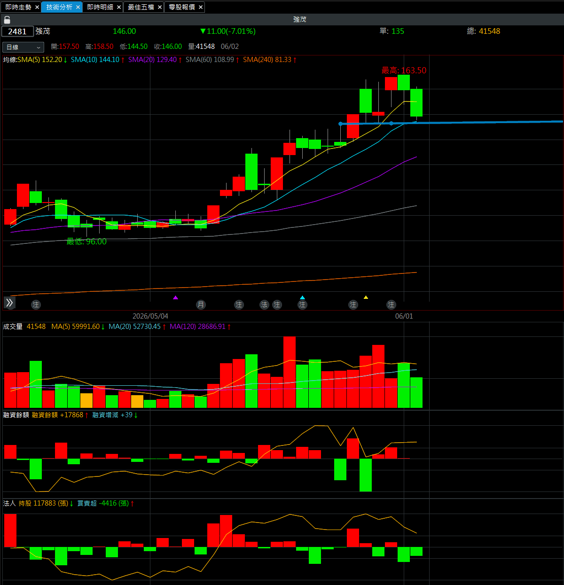Click the SMA(20) 129.40 legend
The height and width of the screenshot is (585, 564).
pyautogui.click(x=155, y=60)
